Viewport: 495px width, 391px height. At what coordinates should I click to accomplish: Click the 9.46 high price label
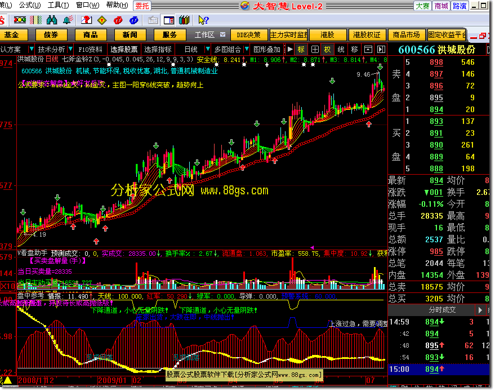[x=363, y=74]
